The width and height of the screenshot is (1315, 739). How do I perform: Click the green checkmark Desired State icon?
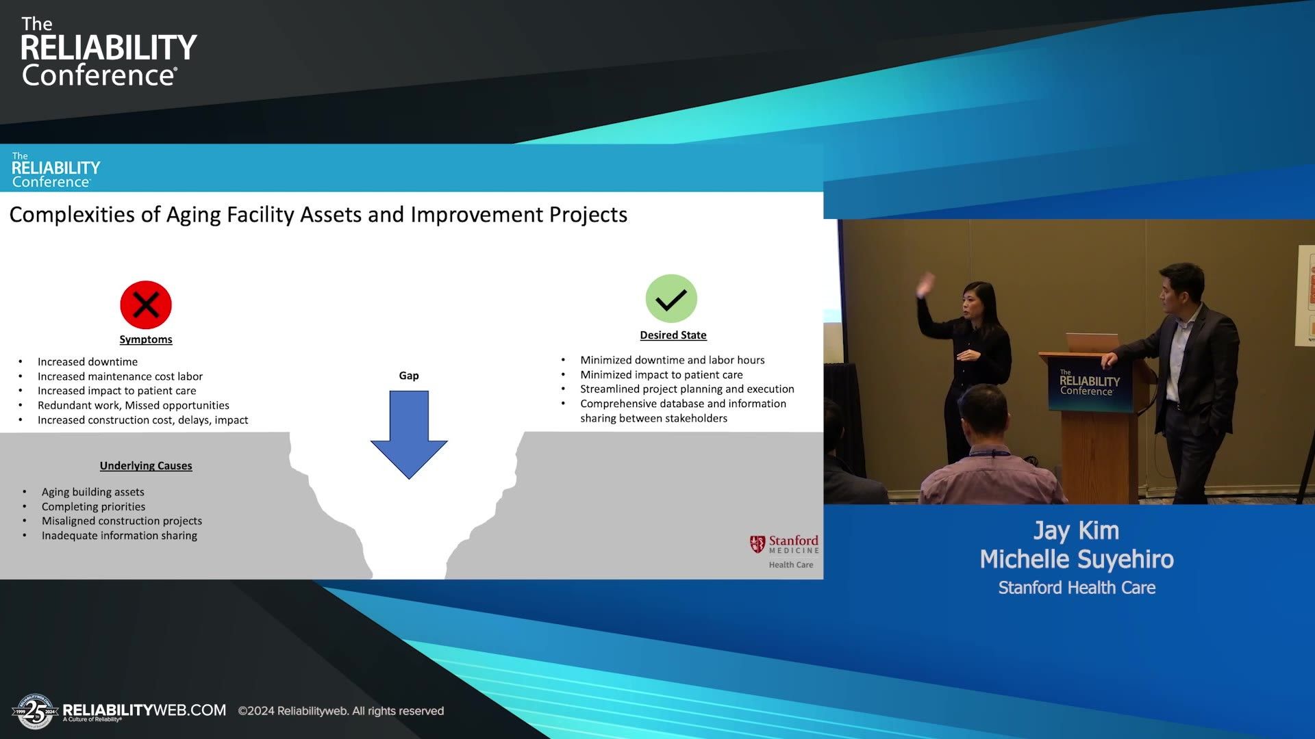[671, 298]
